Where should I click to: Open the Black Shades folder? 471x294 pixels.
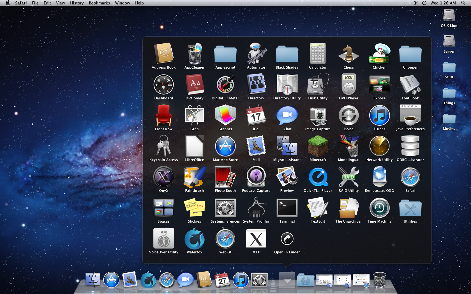click(x=287, y=54)
